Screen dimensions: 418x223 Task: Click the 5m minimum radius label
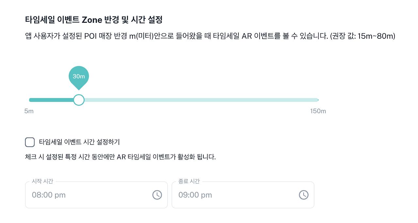pos(29,111)
